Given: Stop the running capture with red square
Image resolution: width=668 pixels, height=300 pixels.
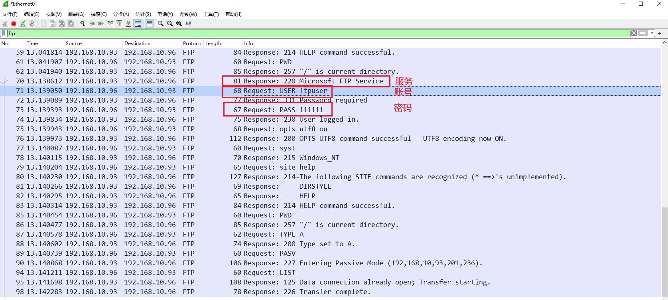Looking at the screenshot, I should [14, 24].
